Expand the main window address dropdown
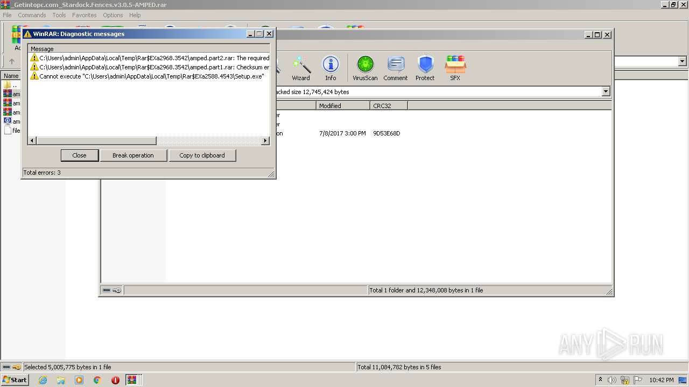Screen dimensions: 689x387 tap(682, 62)
